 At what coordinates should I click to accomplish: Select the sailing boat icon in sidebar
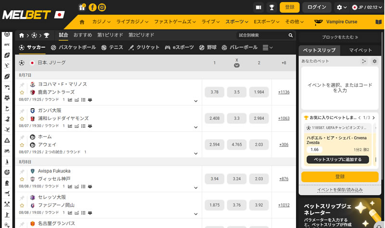point(7,161)
